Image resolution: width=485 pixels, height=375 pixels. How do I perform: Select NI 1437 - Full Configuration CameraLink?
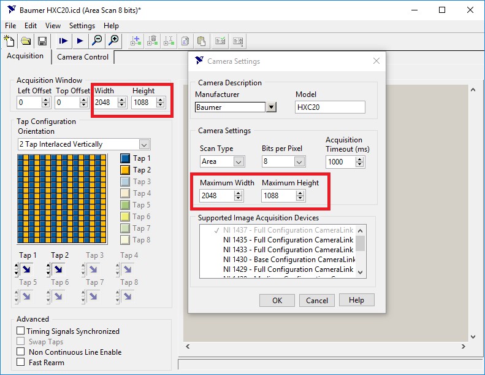(288, 230)
